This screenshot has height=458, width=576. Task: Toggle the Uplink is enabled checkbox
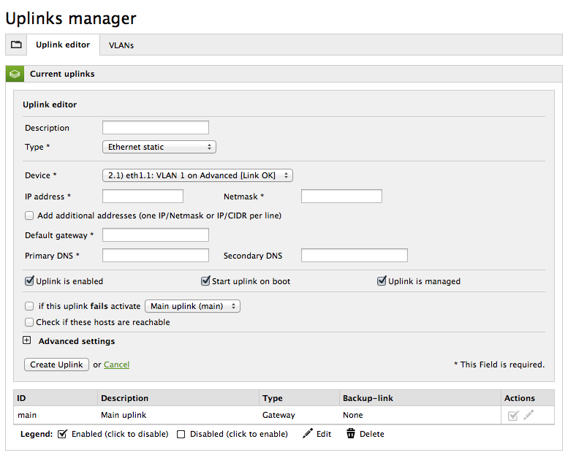click(30, 281)
